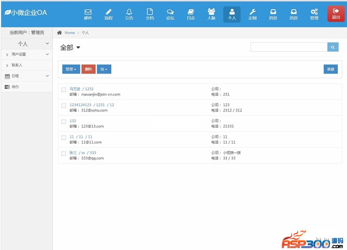The image size is (347, 250).
Task: Open 日程 in the sidebar
Action: point(15,76)
